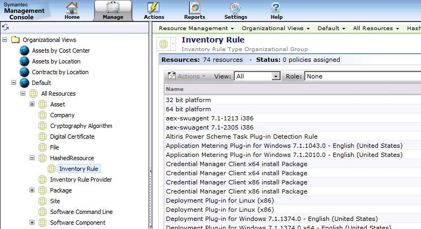
Task: Click the Name column header
Action: click(x=175, y=89)
